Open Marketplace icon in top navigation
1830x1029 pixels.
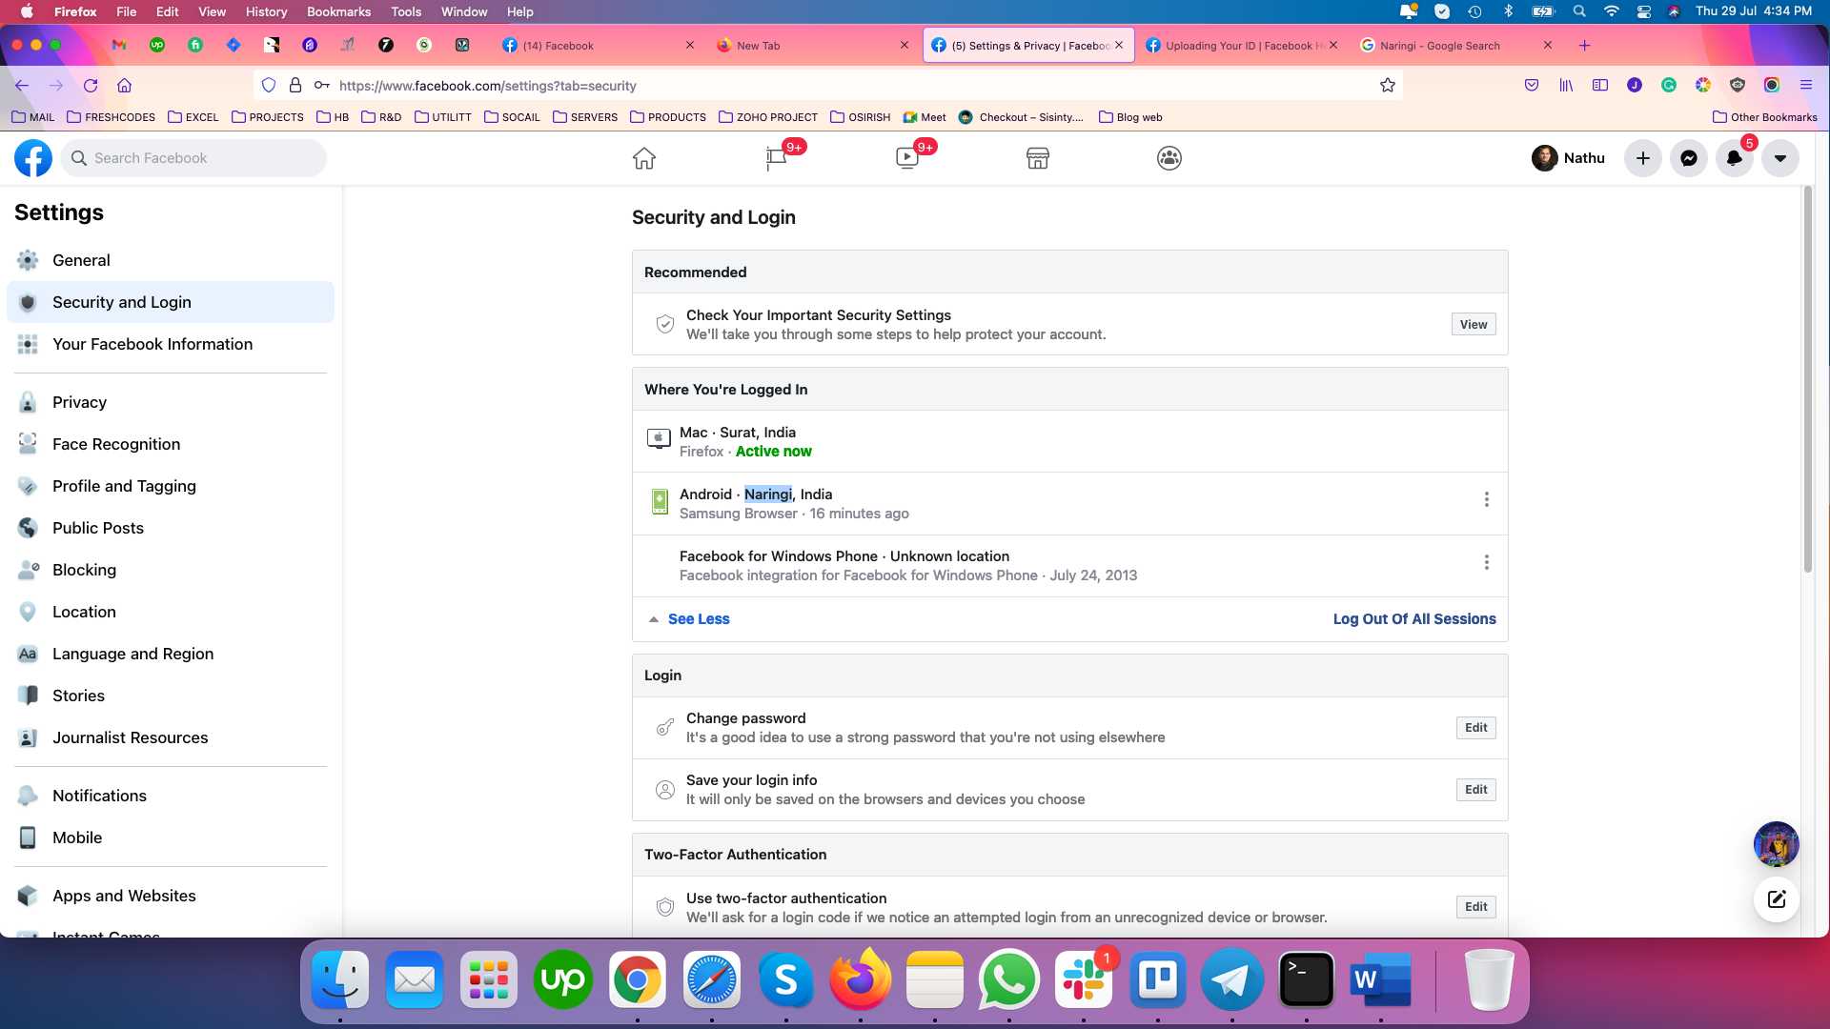pos(1038,158)
